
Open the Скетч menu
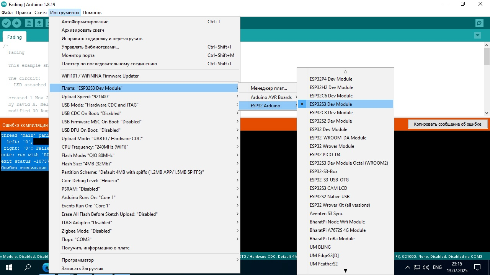(x=41, y=13)
